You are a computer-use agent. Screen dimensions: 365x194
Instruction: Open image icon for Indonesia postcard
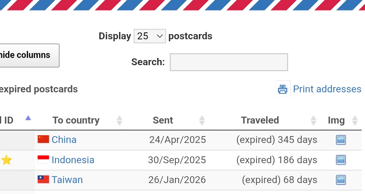(x=341, y=160)
